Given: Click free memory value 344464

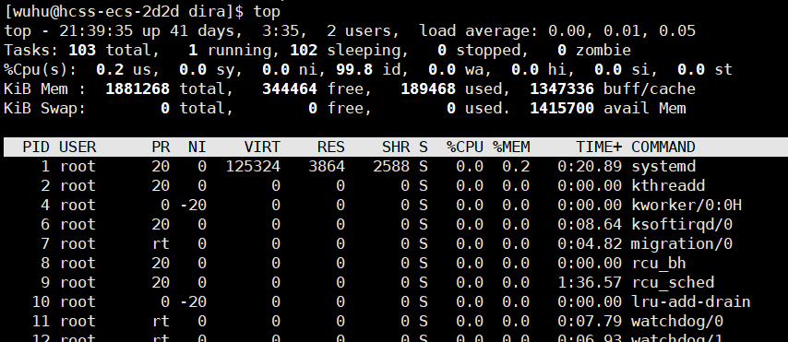Looking at the screenshot, I should [x=290, y=88].
